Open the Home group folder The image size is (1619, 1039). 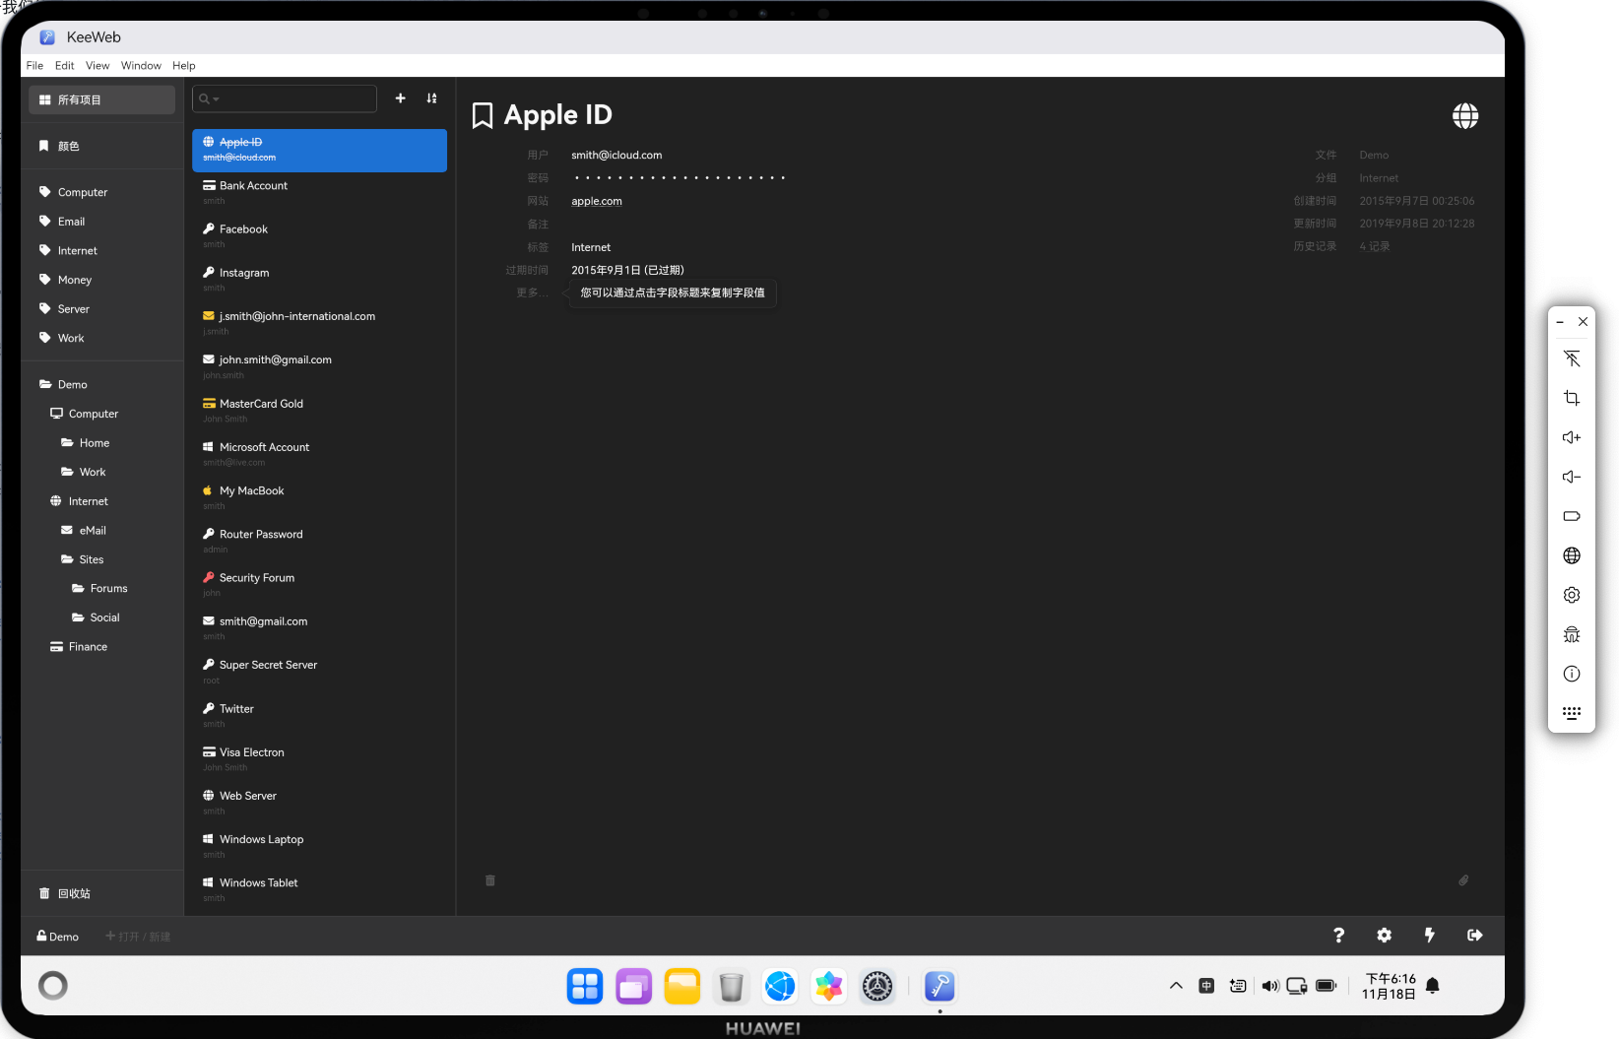tap(101, 443)
